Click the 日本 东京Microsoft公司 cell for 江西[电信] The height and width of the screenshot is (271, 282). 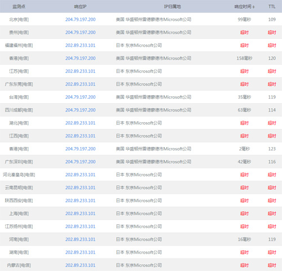pyautogui.click(x=139, y=136)
